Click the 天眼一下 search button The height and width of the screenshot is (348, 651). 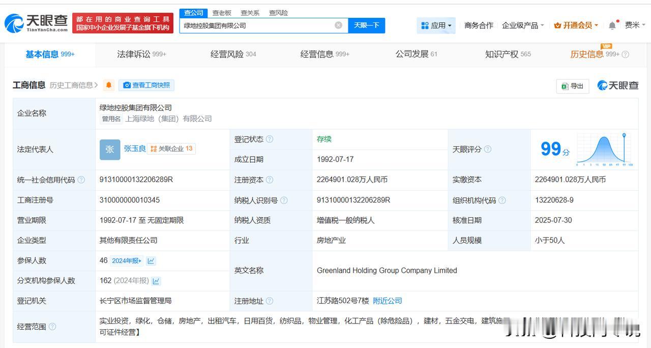(367, 25)
